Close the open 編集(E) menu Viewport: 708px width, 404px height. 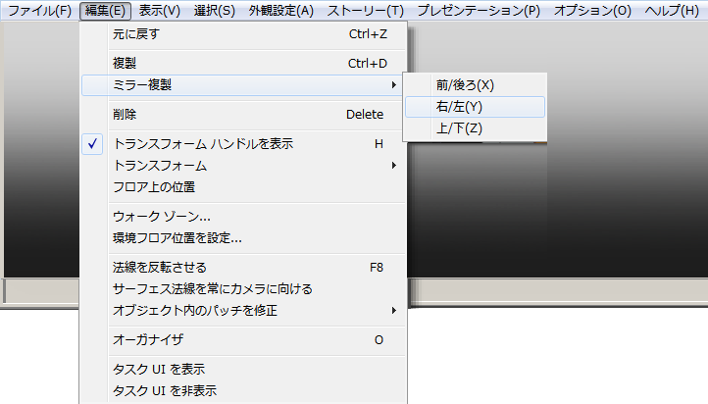(x=105, y=11)
